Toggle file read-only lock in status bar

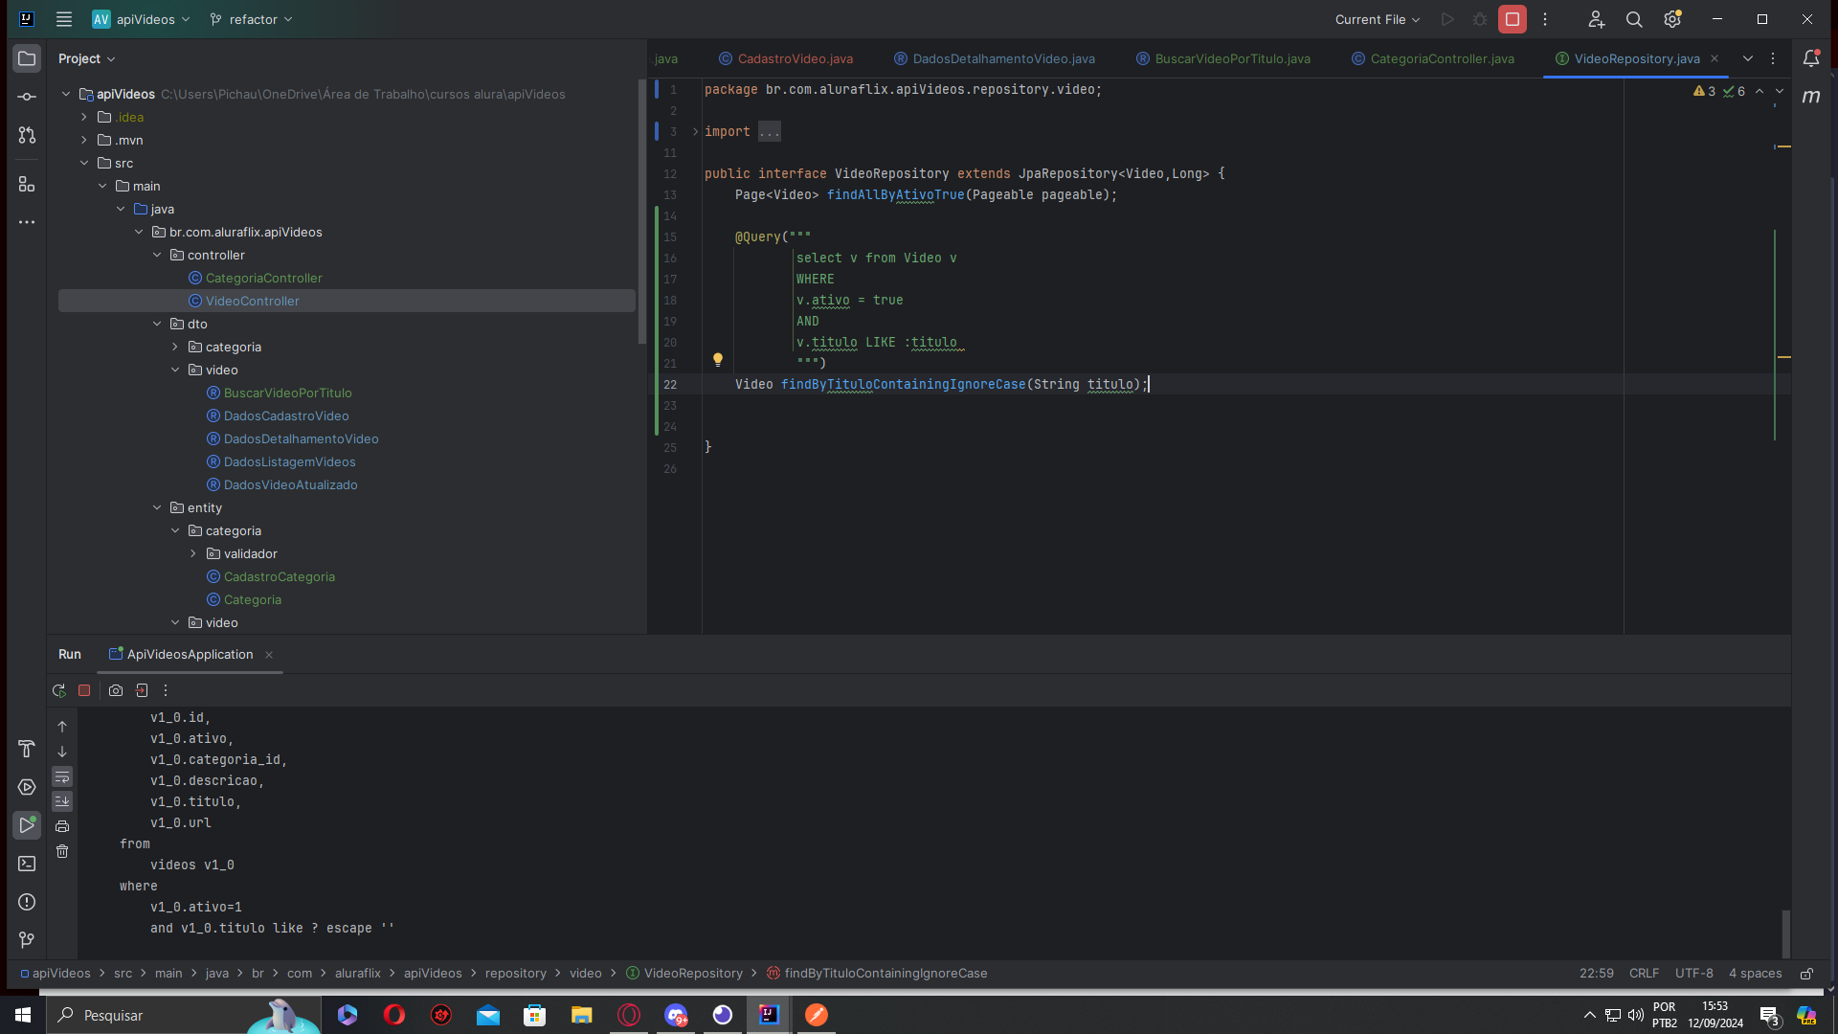tap(1806, 974)
